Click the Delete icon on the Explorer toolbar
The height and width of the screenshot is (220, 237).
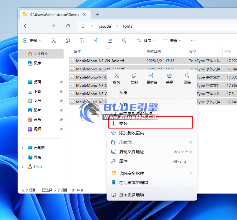(x=124, y=41)
